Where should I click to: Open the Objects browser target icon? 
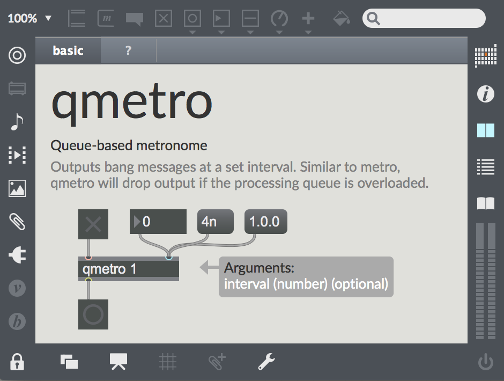pyautogui.click(x=17, y=55)
